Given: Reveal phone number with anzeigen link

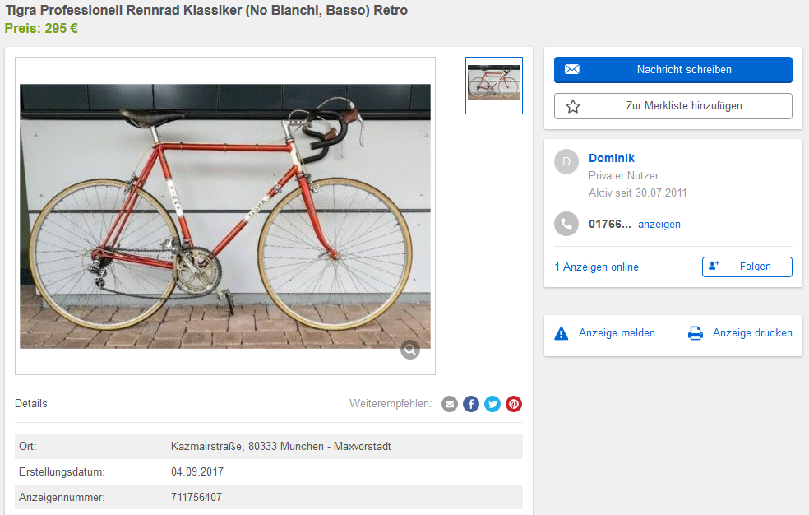Looking at the screenshot, I should [x=659, y=225].
